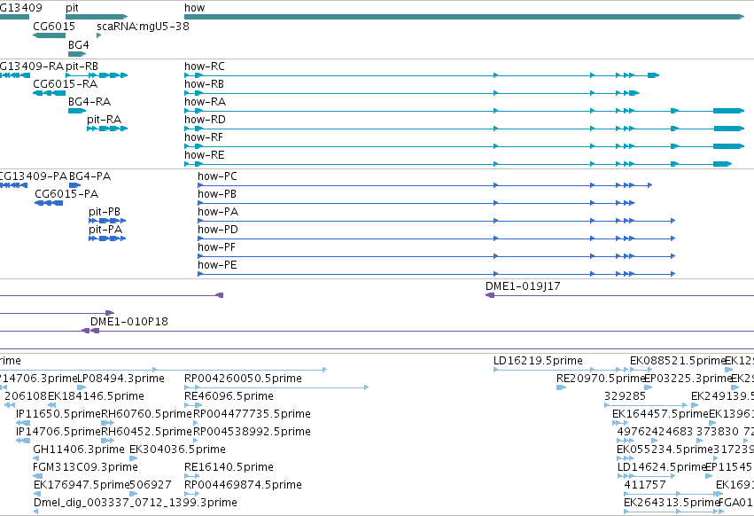Viewport: 754px width, 516px height.
Task: Select the how-RF transcript label
Action: (x=204, y=137)
